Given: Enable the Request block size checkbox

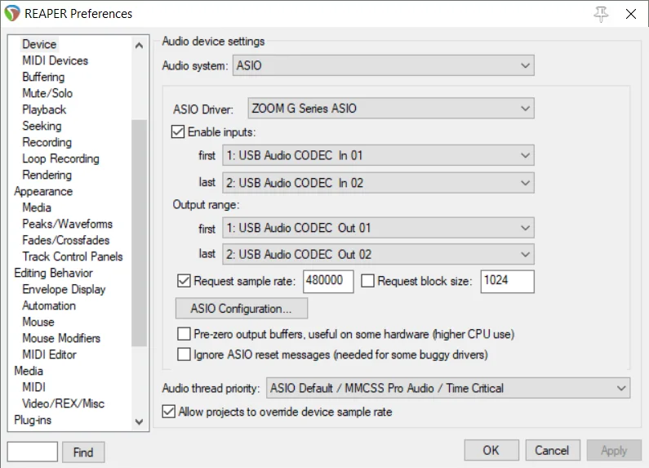Looking at the screenshot, I should pyautogui.click(x=367, y=281).
